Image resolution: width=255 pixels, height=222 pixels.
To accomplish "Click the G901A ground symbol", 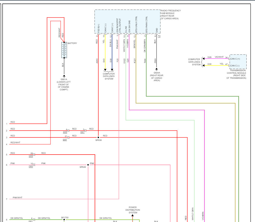I will pyautogui.click(x=64, y=76).
